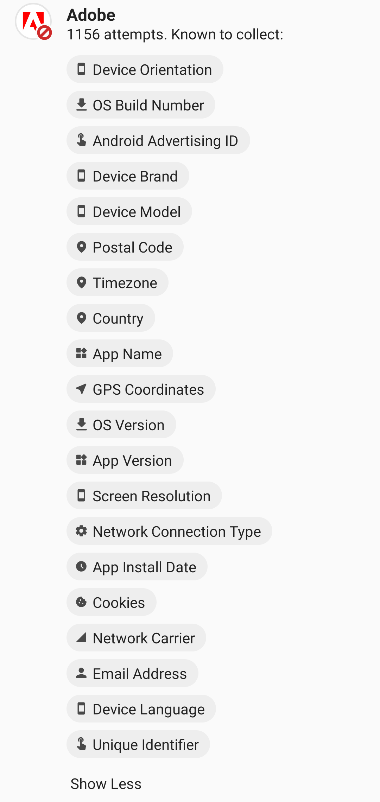This screenshot has width=380, height=802.
Task: Click the OS Build Number download icon
Action: 81,105
